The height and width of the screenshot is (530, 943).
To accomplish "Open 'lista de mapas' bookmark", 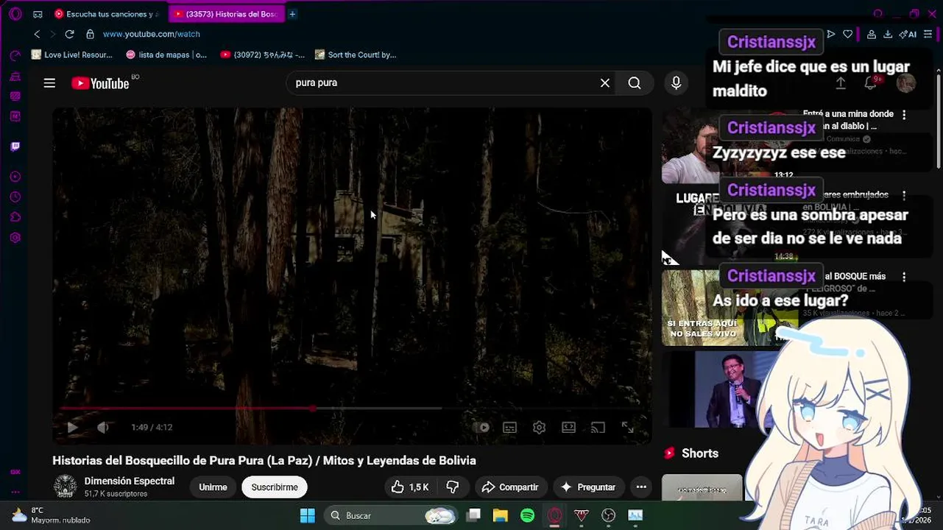I will coord(166,54).
